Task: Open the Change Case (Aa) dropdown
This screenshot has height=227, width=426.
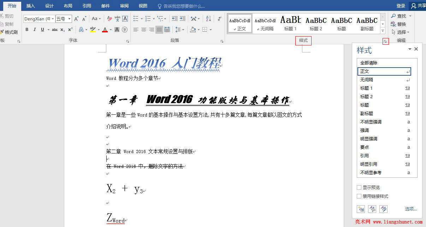Action: [x=96, y=19]
